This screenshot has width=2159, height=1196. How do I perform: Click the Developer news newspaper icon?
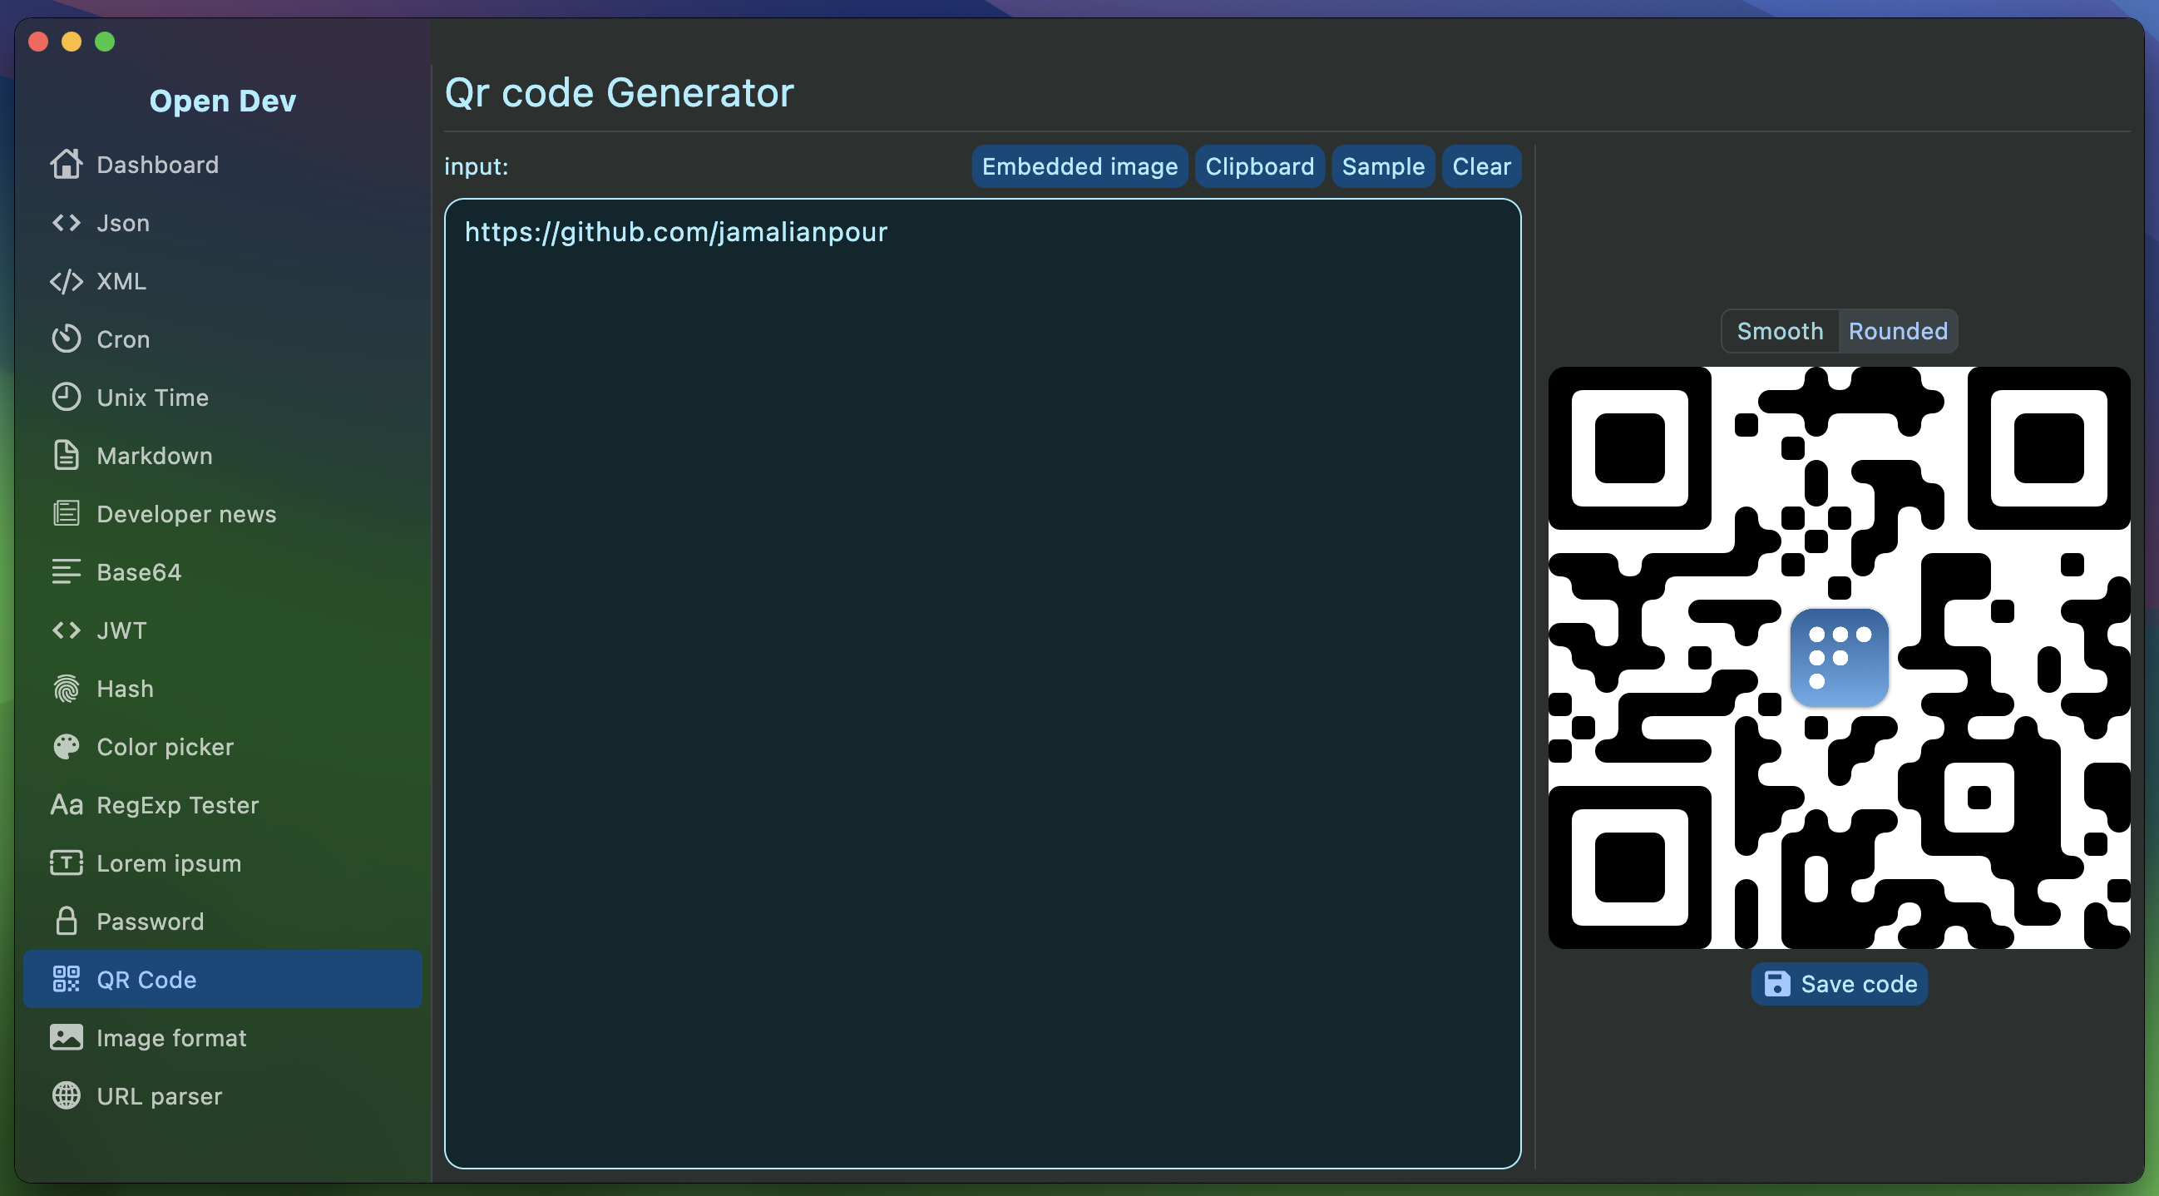click(67, 513)
